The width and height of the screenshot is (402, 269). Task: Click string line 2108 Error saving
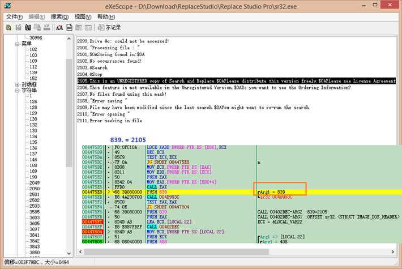tap(102, 101)
